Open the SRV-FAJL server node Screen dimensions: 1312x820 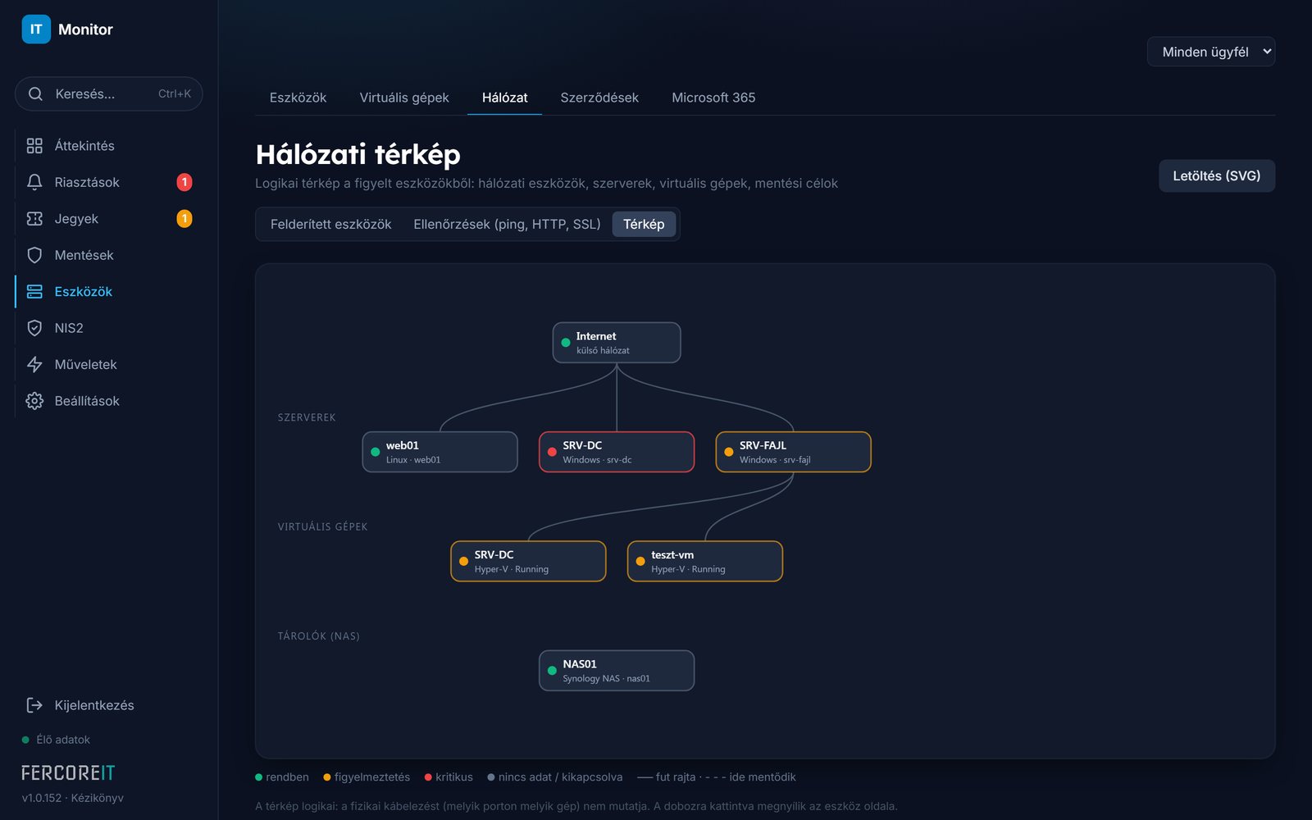[794, 452]
